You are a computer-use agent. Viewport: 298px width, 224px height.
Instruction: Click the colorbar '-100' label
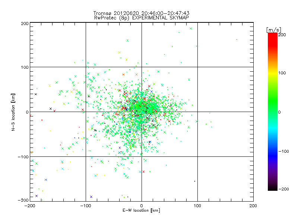click(x=283, y=152)
